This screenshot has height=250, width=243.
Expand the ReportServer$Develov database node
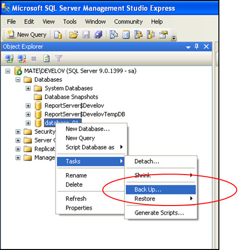click(28, 105)
